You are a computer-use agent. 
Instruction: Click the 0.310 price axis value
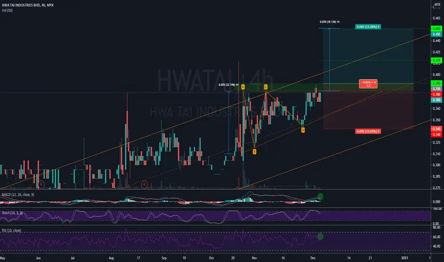pos(436,154)
